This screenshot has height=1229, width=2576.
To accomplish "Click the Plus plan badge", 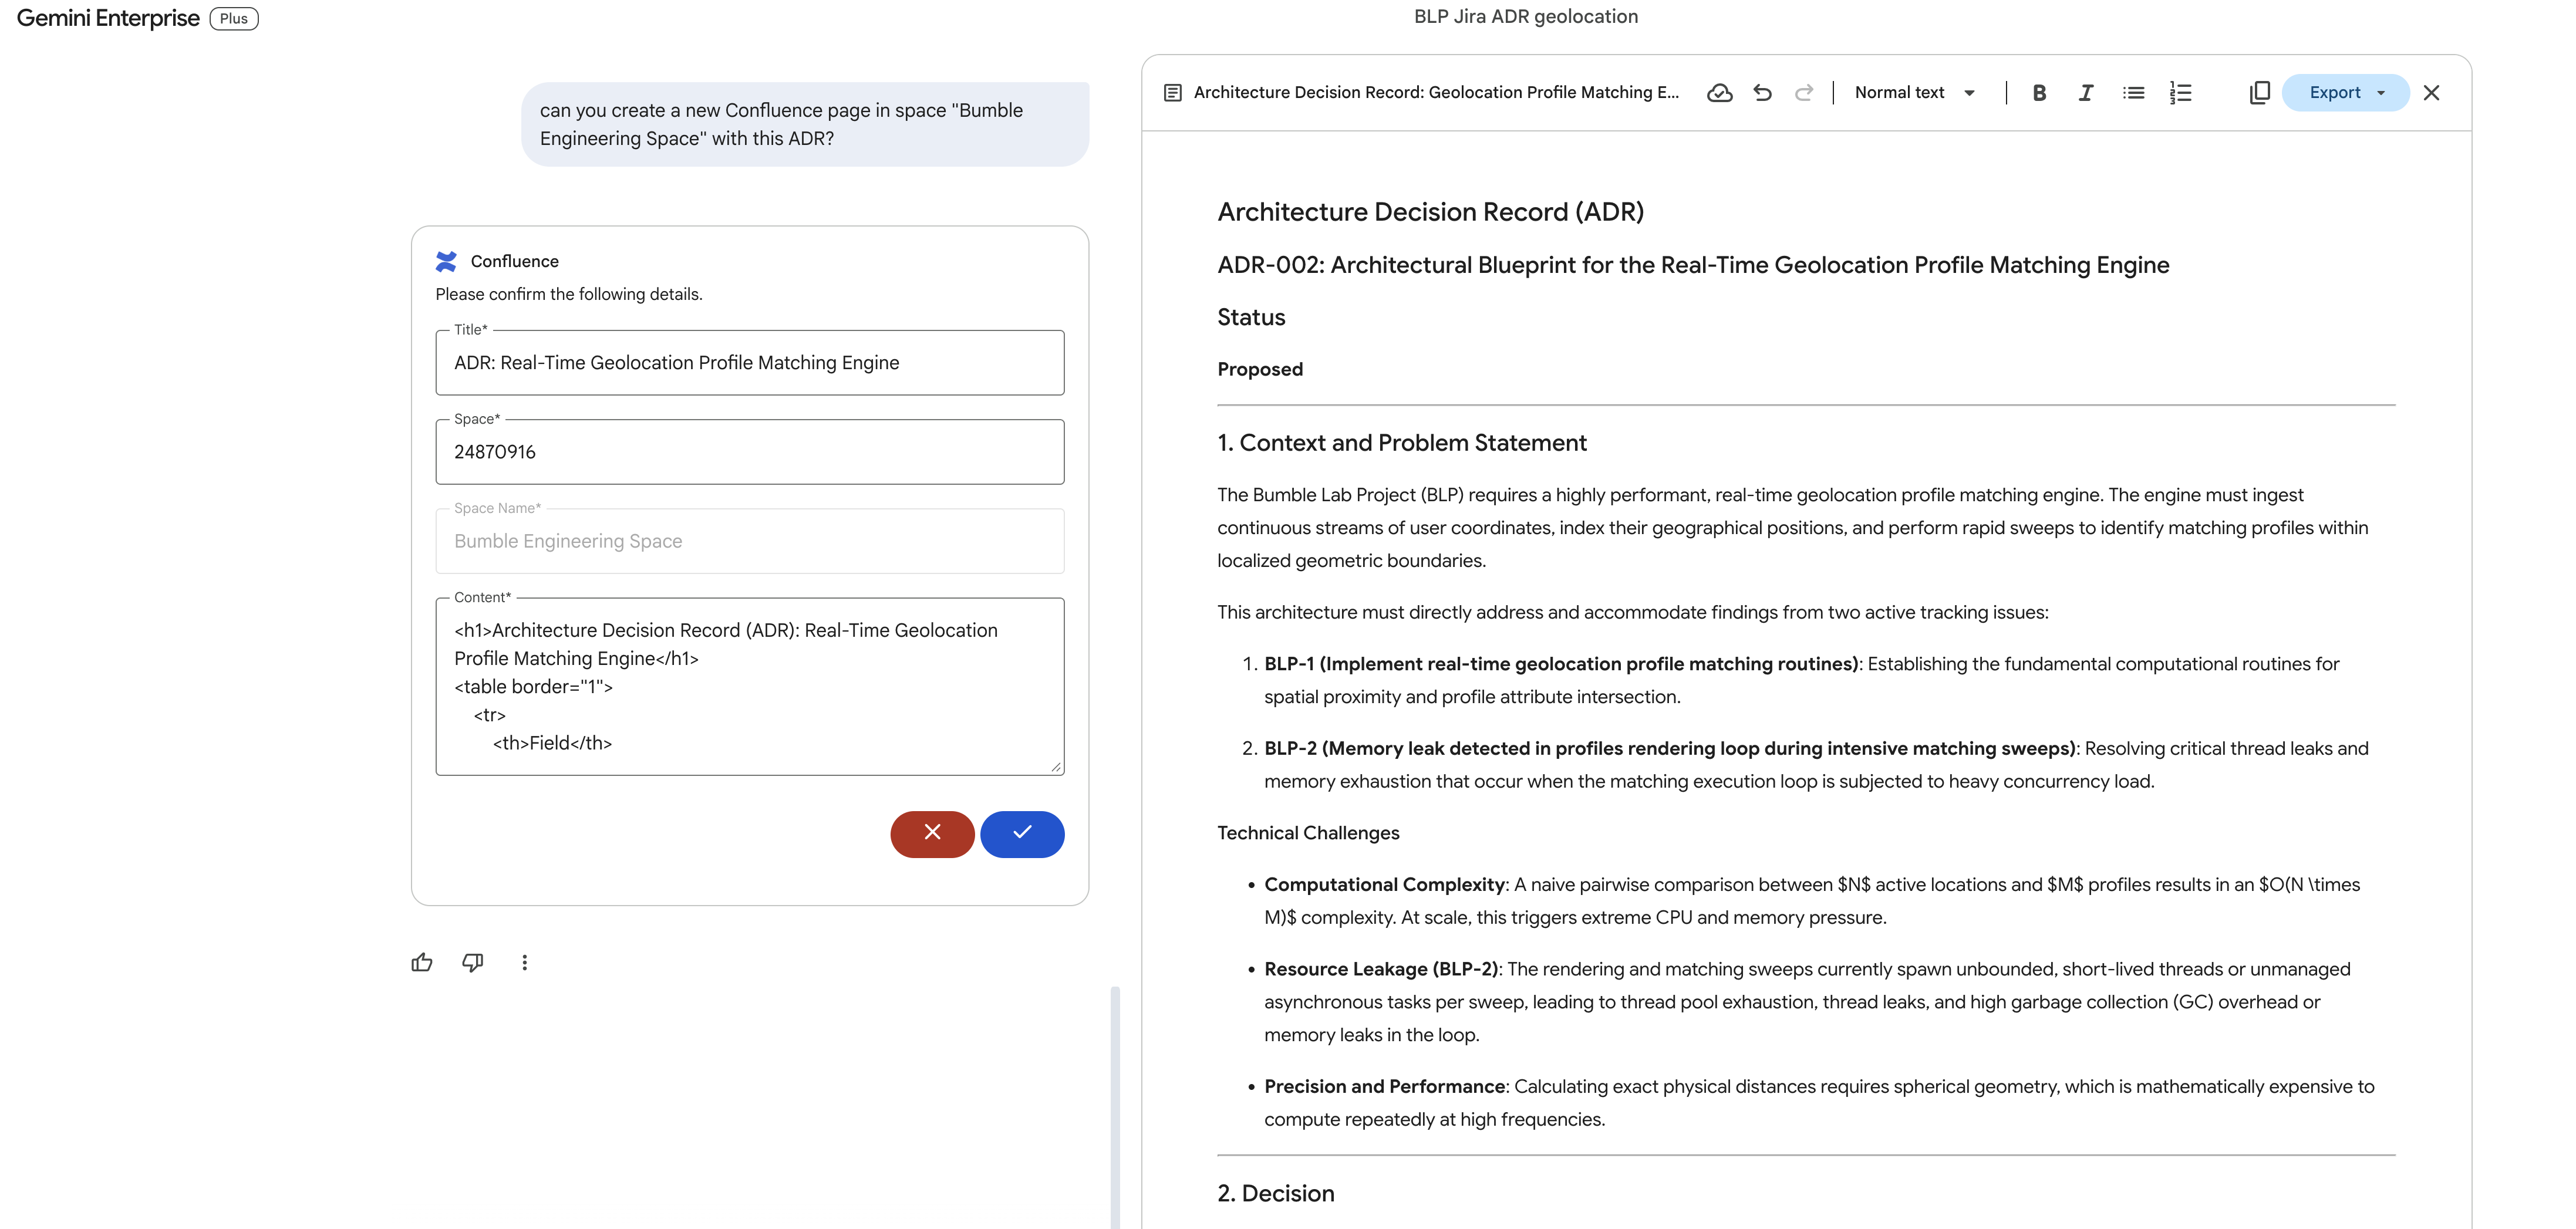I will click(x=234, y=18).
